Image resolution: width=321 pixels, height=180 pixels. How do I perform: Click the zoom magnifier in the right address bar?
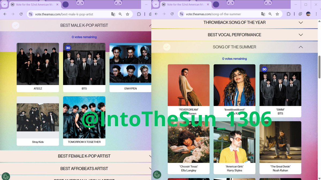tap(270, 14)
